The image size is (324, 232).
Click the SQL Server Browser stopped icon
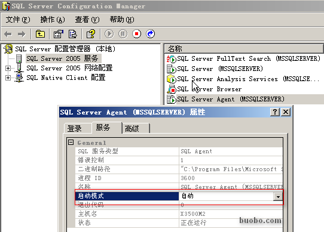coord(172,89)
